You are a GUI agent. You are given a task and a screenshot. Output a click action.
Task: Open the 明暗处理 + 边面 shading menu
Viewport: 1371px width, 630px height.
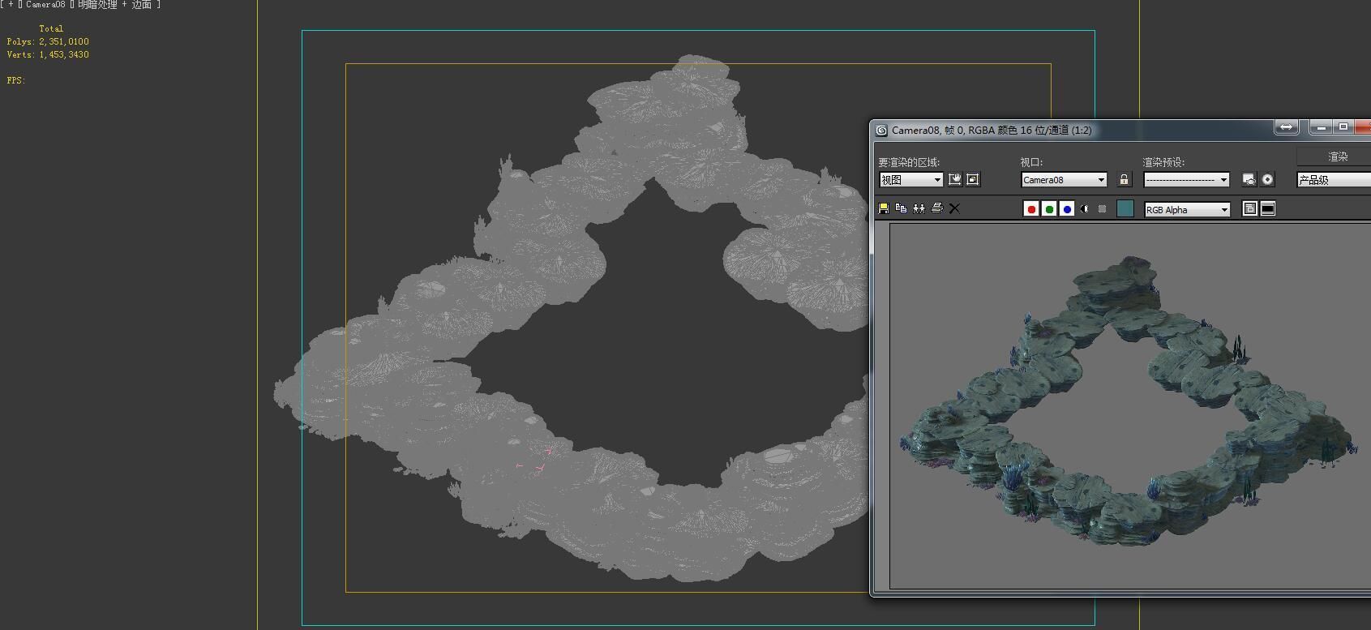(115, 5)
